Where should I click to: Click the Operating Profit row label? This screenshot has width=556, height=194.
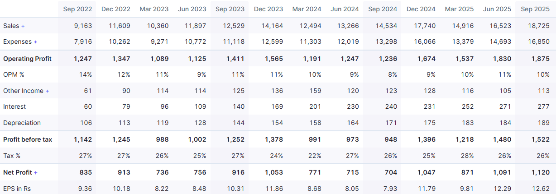(x=27, y=59)
